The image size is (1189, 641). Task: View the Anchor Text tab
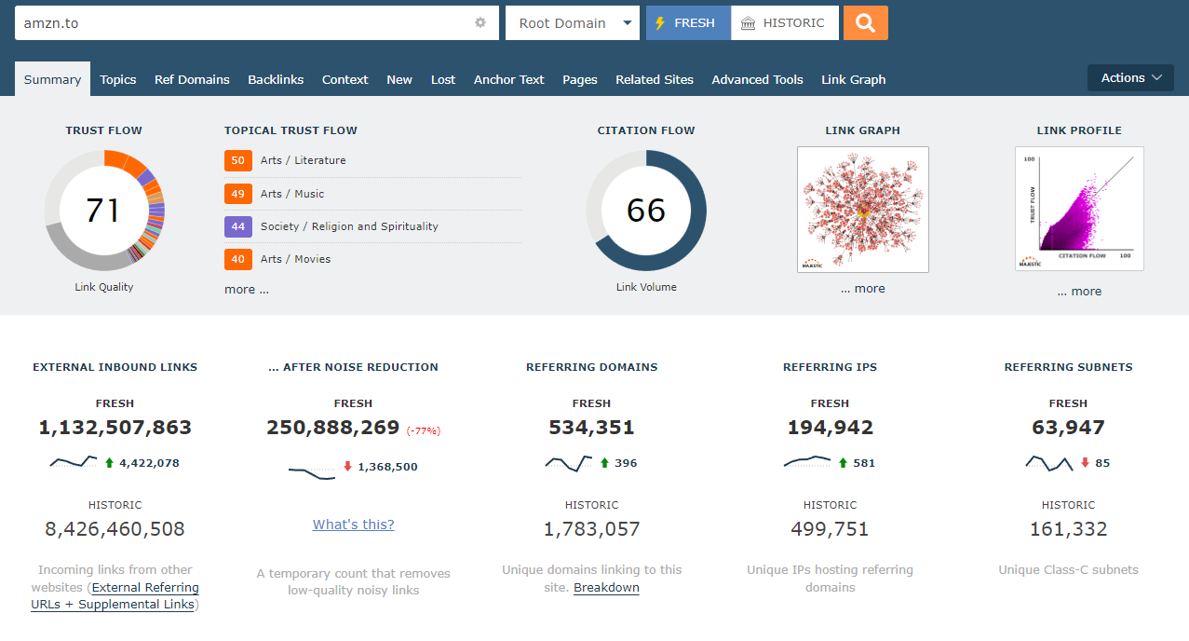(x=508, y=79)
